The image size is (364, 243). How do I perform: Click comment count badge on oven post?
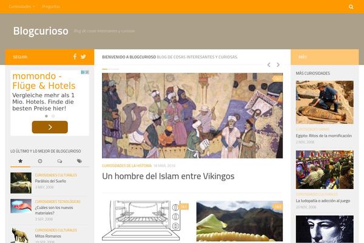184,207
